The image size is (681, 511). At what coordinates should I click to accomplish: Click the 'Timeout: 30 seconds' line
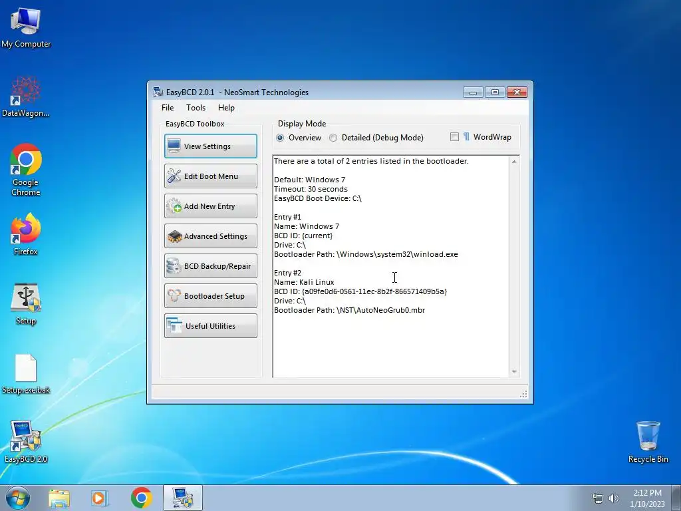point(311,189)
